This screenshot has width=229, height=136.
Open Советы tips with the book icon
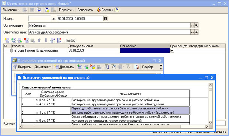coord(105,10)
